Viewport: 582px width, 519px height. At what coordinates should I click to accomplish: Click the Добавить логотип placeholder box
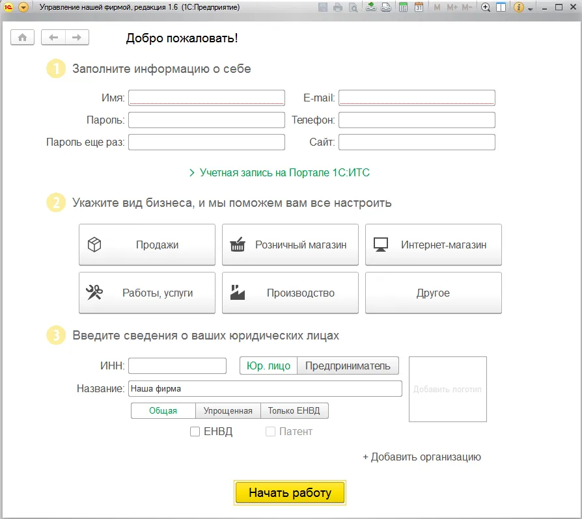pos(447,389)
